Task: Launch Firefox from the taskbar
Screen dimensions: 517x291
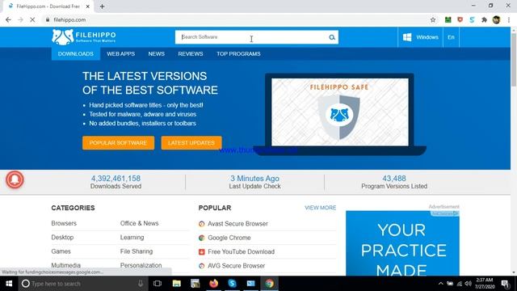Action: [213, 284]
